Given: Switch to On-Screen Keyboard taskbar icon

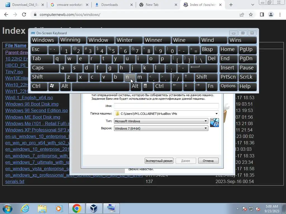Looking at the screenshot, I should click(111, 208).
